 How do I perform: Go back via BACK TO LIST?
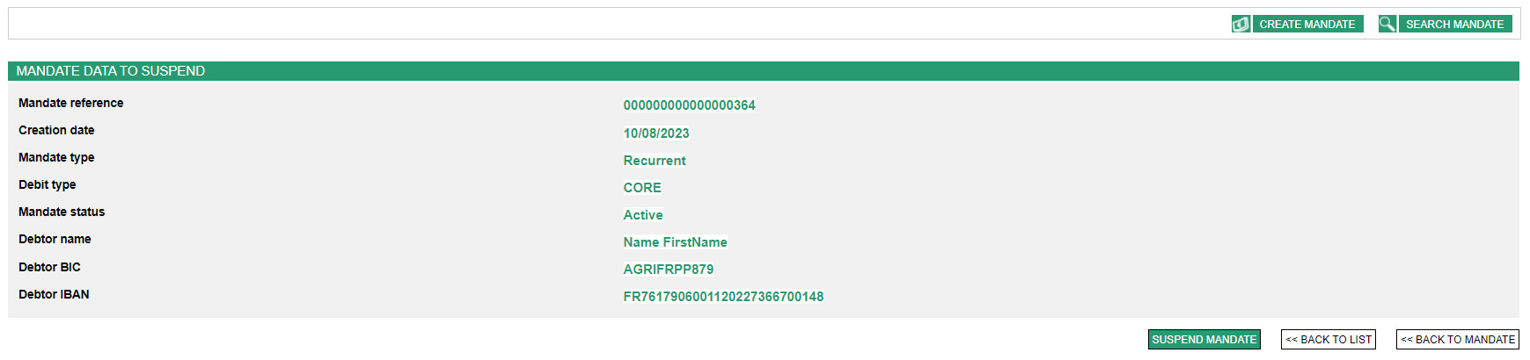pos(1328,340)
